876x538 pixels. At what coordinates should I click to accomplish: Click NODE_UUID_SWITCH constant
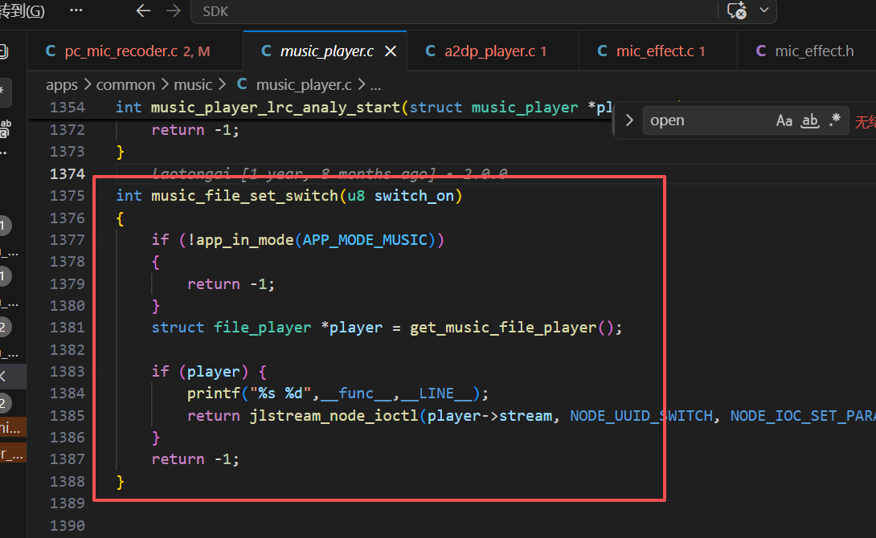tap(641, 416)
